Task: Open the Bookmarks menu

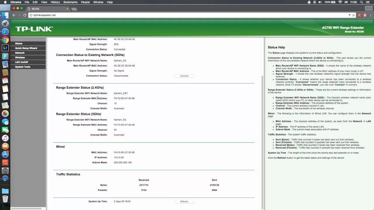Action: click(70, 2)
